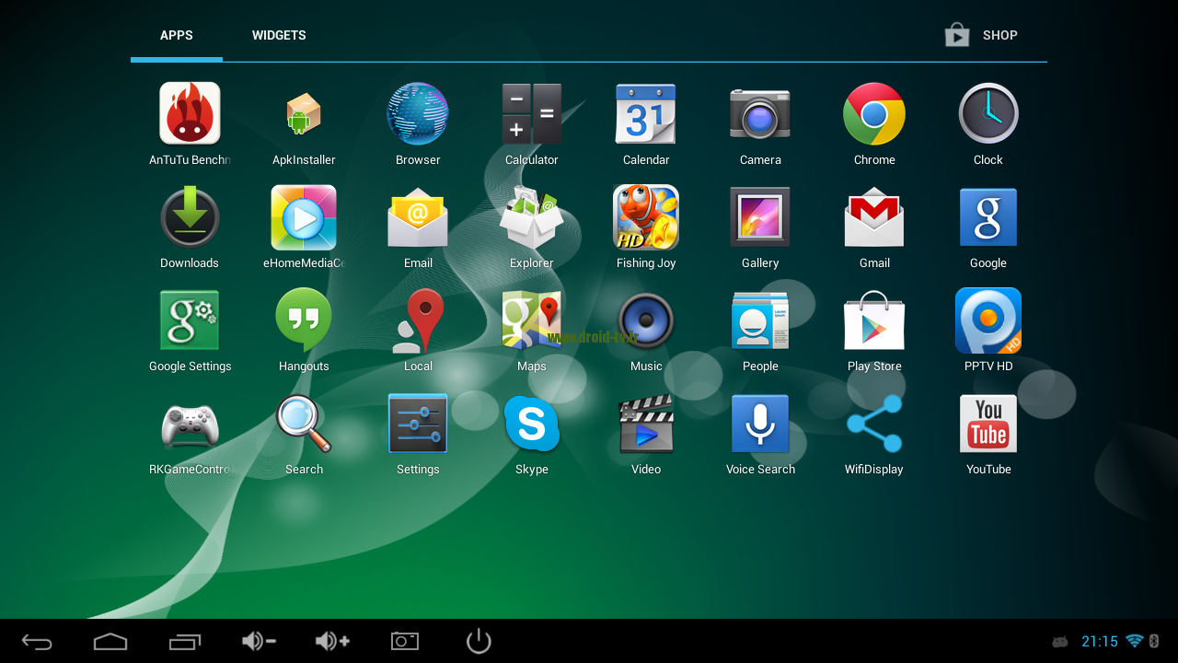This screenshot has width=1178, height=663.
Task: Tap the Home navigation button
Action: click(110, 641)
